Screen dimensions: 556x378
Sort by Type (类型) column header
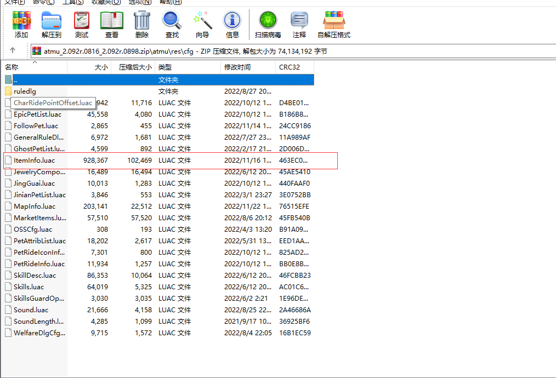[x=188, y=67]
